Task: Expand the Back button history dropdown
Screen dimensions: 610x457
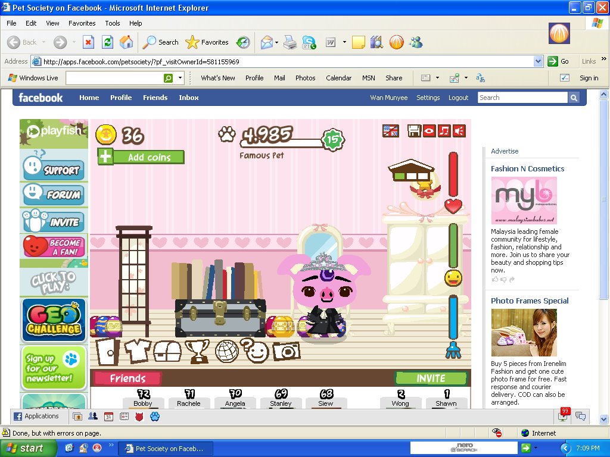Action: pyautogui.click(x=43, y=42)
